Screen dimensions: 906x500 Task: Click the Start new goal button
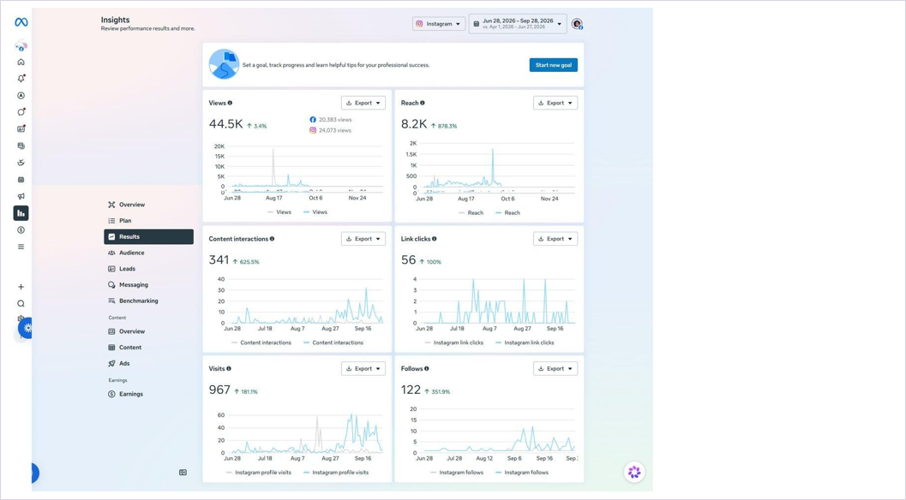point(553,65)
